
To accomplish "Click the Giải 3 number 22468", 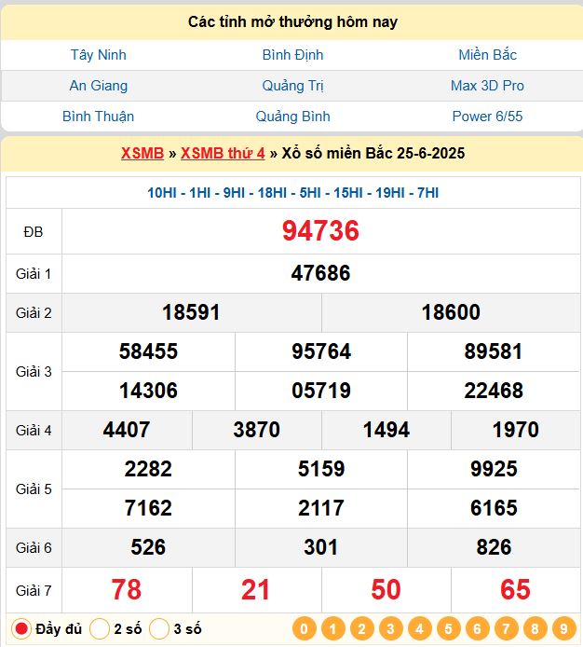I will [494, 391].
